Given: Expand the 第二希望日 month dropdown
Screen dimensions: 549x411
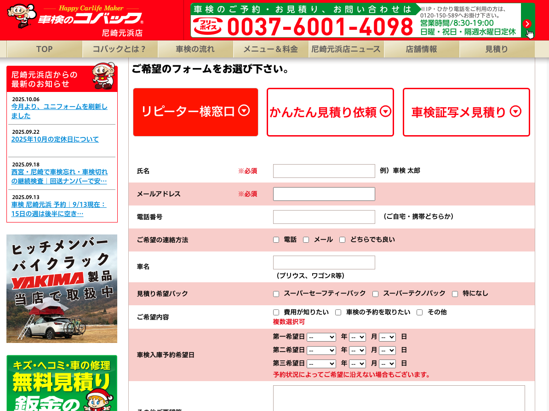Looking at the screenshot, I should tap(357, 350).
